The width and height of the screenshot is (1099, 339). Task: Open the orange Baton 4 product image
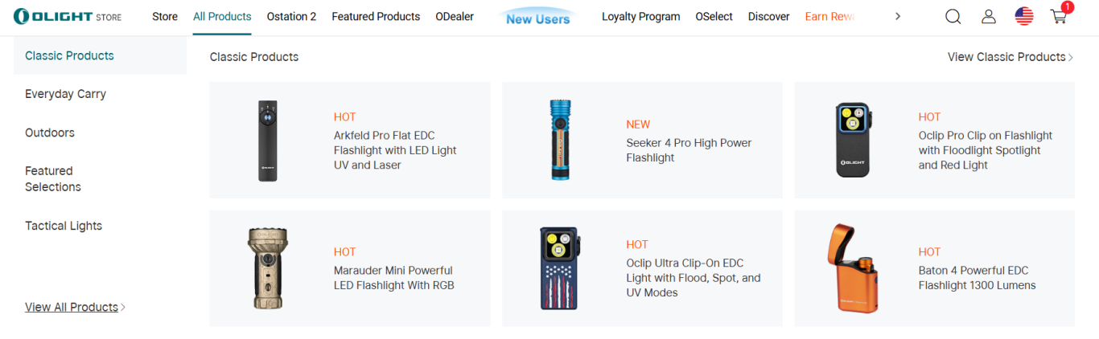(x=852, y=268)
